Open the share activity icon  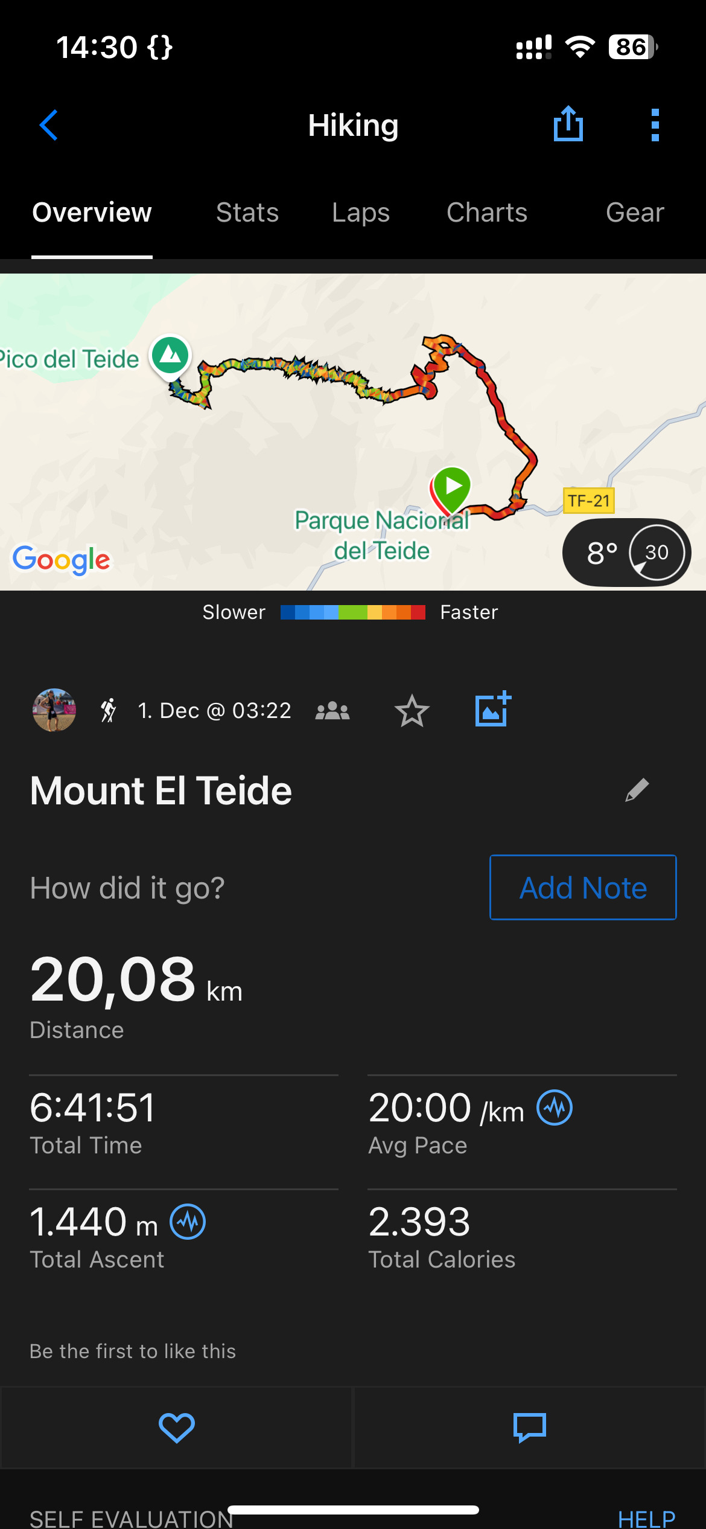(568, 124)
